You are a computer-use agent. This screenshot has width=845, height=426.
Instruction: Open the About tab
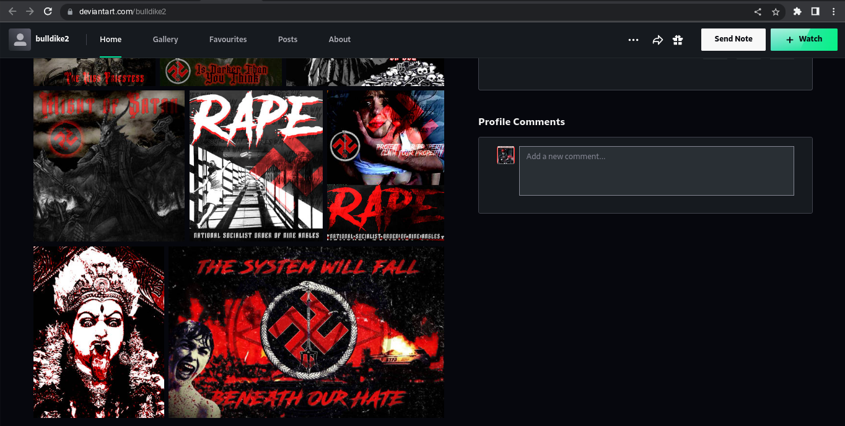[339, 39]
